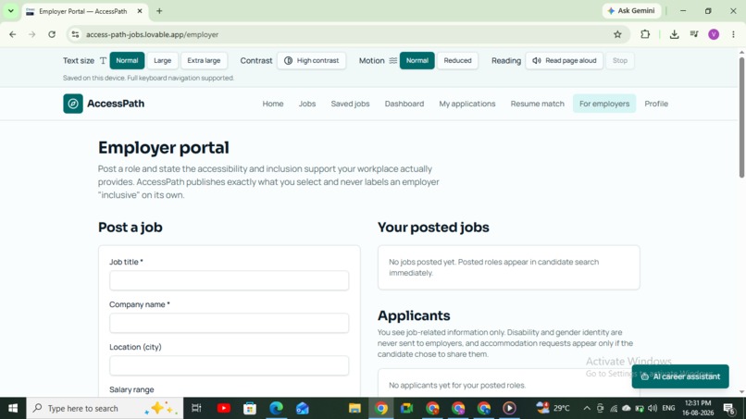The image size is (746, 419).
Task: Open Microsoft Store from the taskbar
Action: (250, 408)
